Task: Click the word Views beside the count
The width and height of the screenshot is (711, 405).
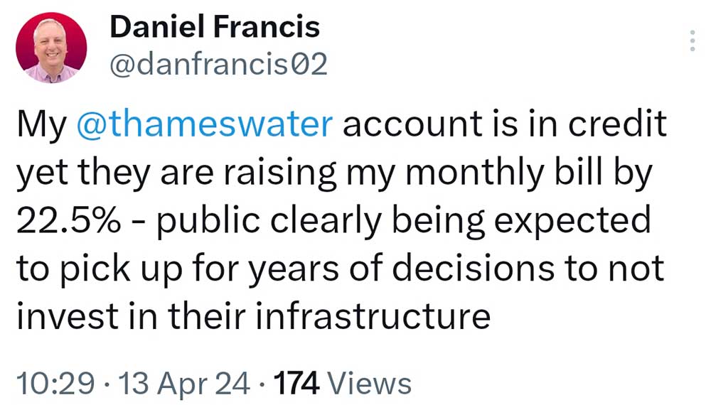Action: [x=372, y=384]
